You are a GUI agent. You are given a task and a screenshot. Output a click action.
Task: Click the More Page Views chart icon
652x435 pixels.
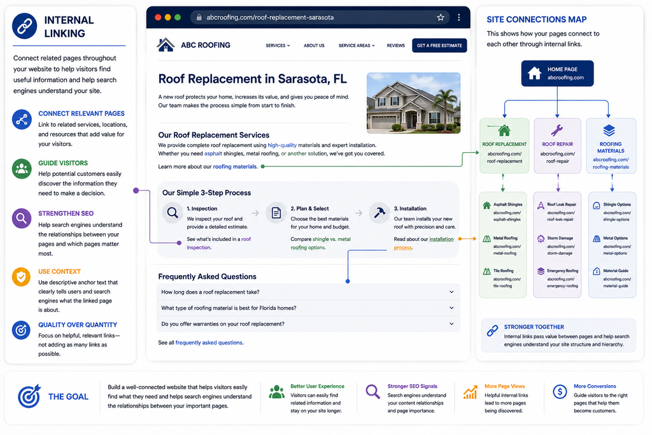click(471, 392)
